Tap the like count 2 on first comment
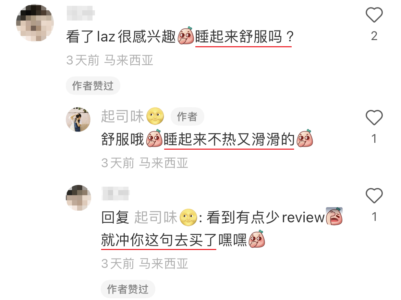Image resolution: width=401 pixels, height=300 pixels. click(374, 36)
